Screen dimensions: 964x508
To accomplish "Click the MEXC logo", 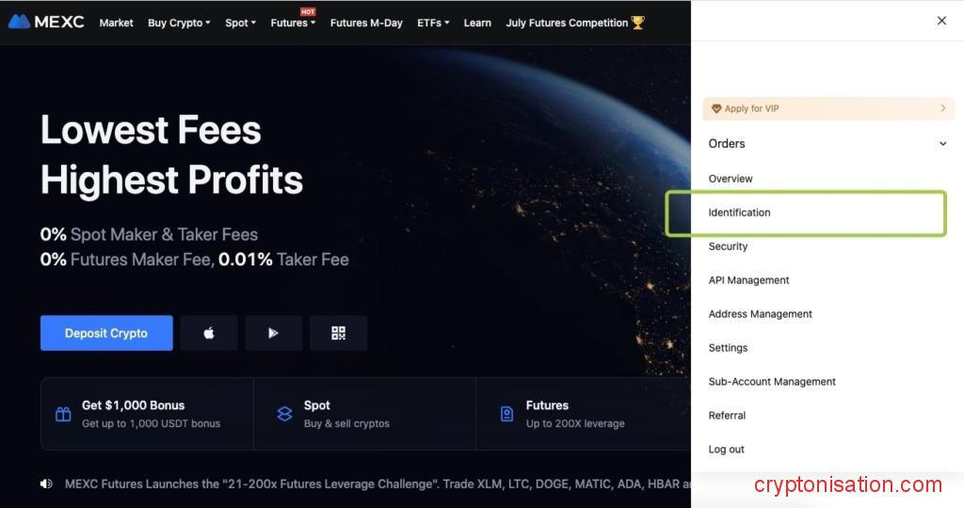I will pyautogui.click(x=46, y=22).
